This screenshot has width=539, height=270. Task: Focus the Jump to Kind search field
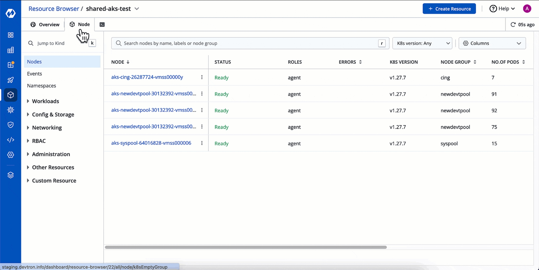62,43
